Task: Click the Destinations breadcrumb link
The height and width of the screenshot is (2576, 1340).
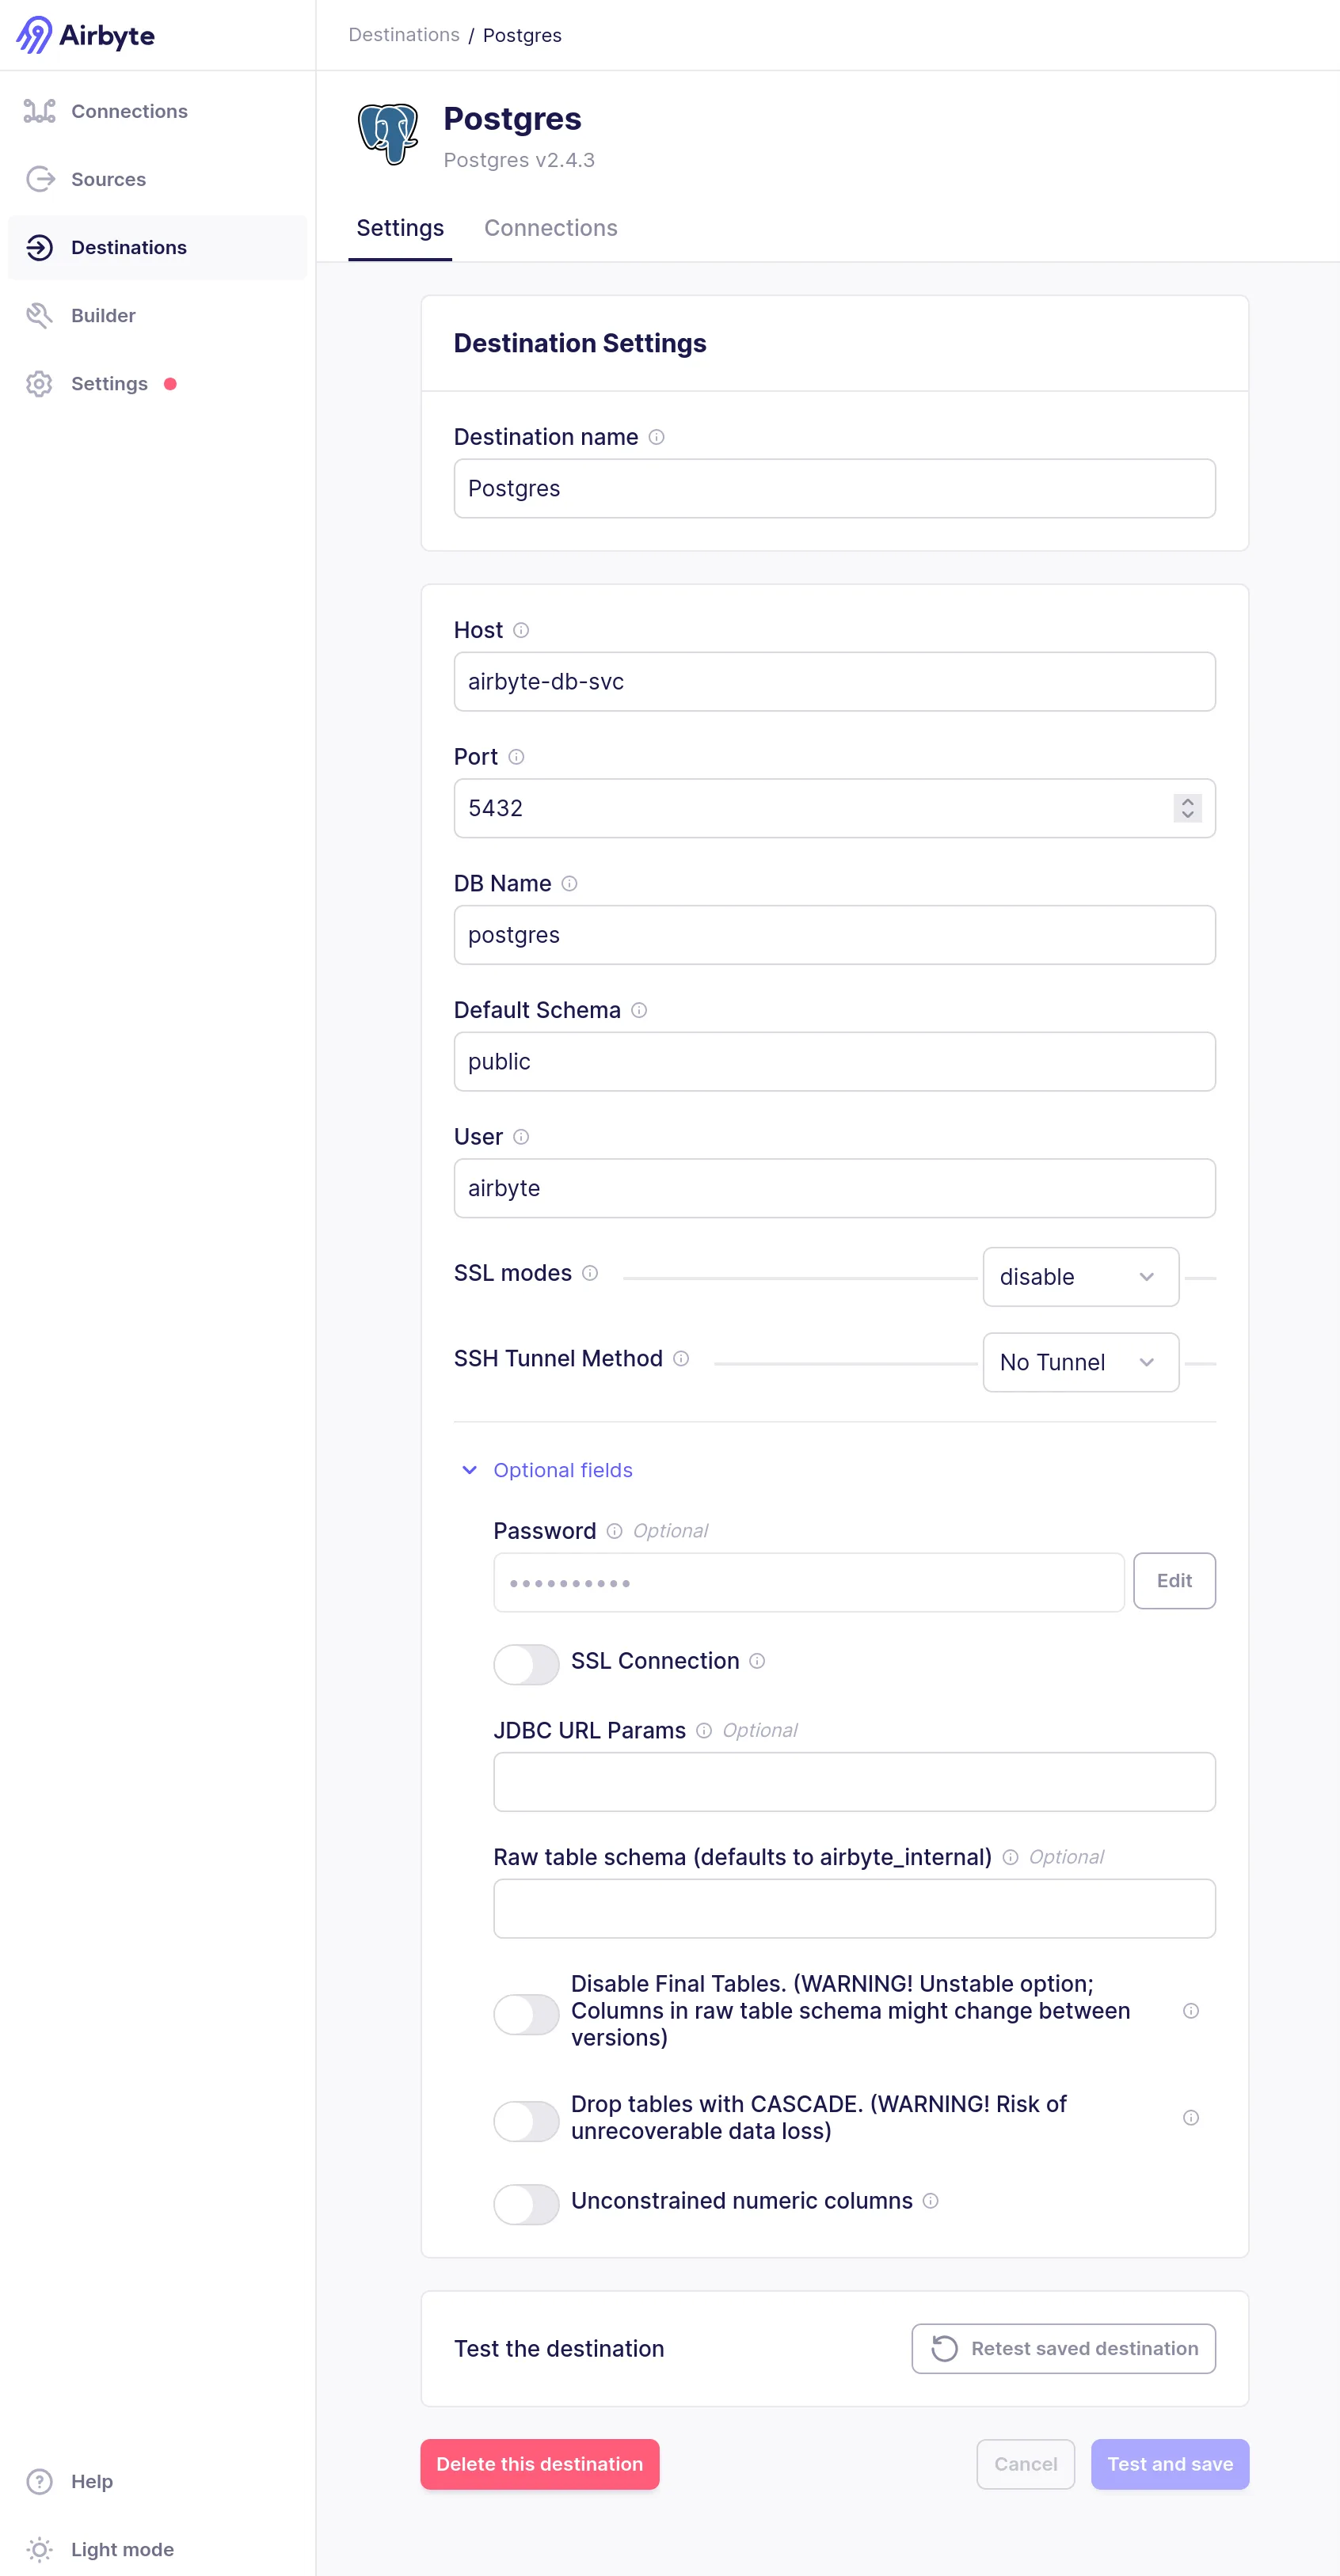Action: point(403,35)
